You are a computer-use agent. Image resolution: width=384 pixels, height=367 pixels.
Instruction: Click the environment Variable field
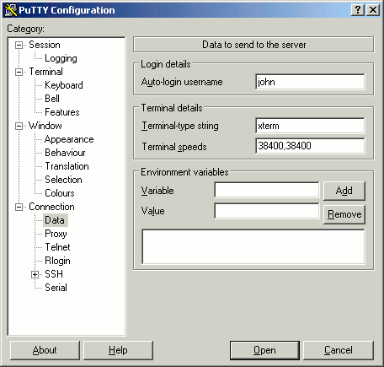(x=267, y=190)
